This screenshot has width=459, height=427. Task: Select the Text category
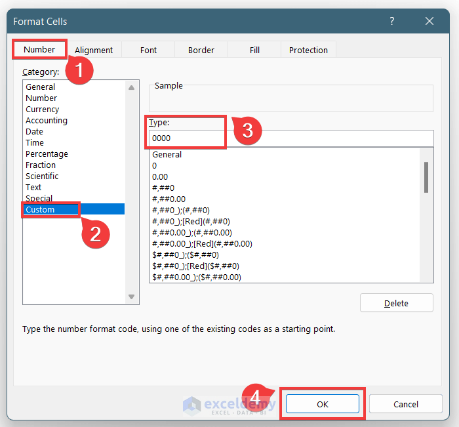click(74, 187)
